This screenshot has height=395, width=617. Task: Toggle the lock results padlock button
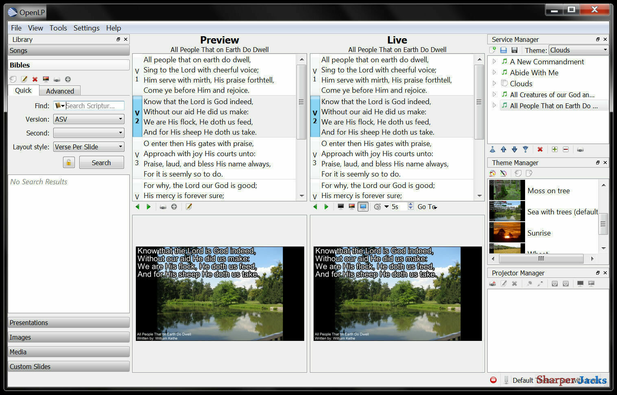(x=69, y=163)
